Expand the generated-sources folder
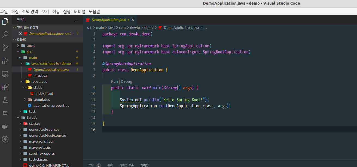Viewport: 357px width, 167px height. [x=20, y=129]
